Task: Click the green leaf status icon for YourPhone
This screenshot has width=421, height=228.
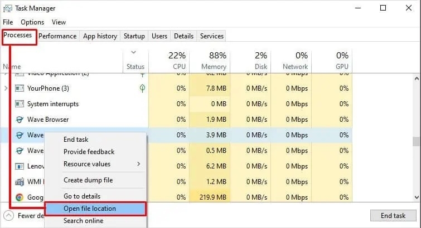Action: [x=142, y=88]
